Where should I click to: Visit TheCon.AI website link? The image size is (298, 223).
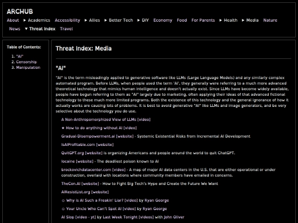click(80, 183)
